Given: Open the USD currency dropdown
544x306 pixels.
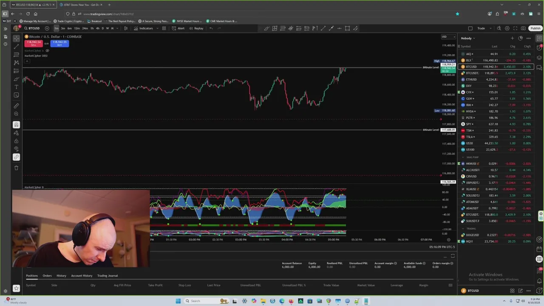Looking at the screenshot, I should click(448, 37).
